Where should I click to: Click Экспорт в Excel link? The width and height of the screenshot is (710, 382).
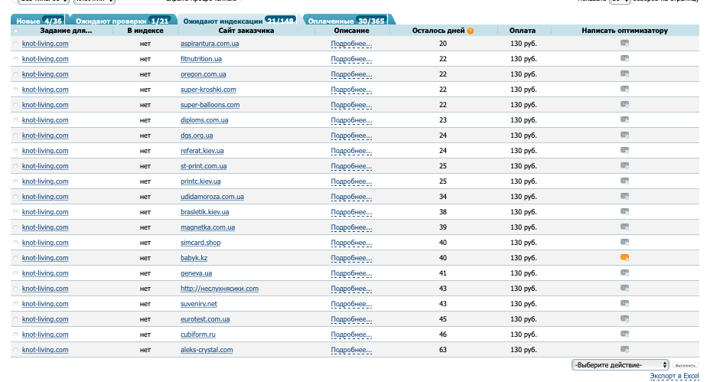(674, 376)
